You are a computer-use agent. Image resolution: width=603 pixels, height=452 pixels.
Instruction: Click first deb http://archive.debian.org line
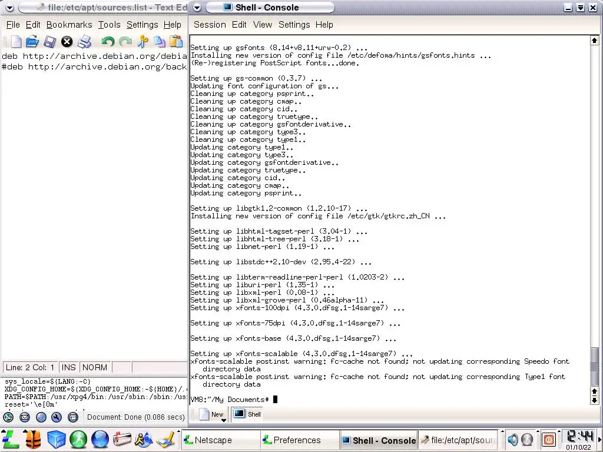coord(94,56)
